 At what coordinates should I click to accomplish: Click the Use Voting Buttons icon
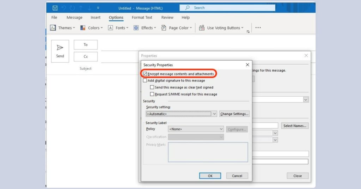point(202,28)
